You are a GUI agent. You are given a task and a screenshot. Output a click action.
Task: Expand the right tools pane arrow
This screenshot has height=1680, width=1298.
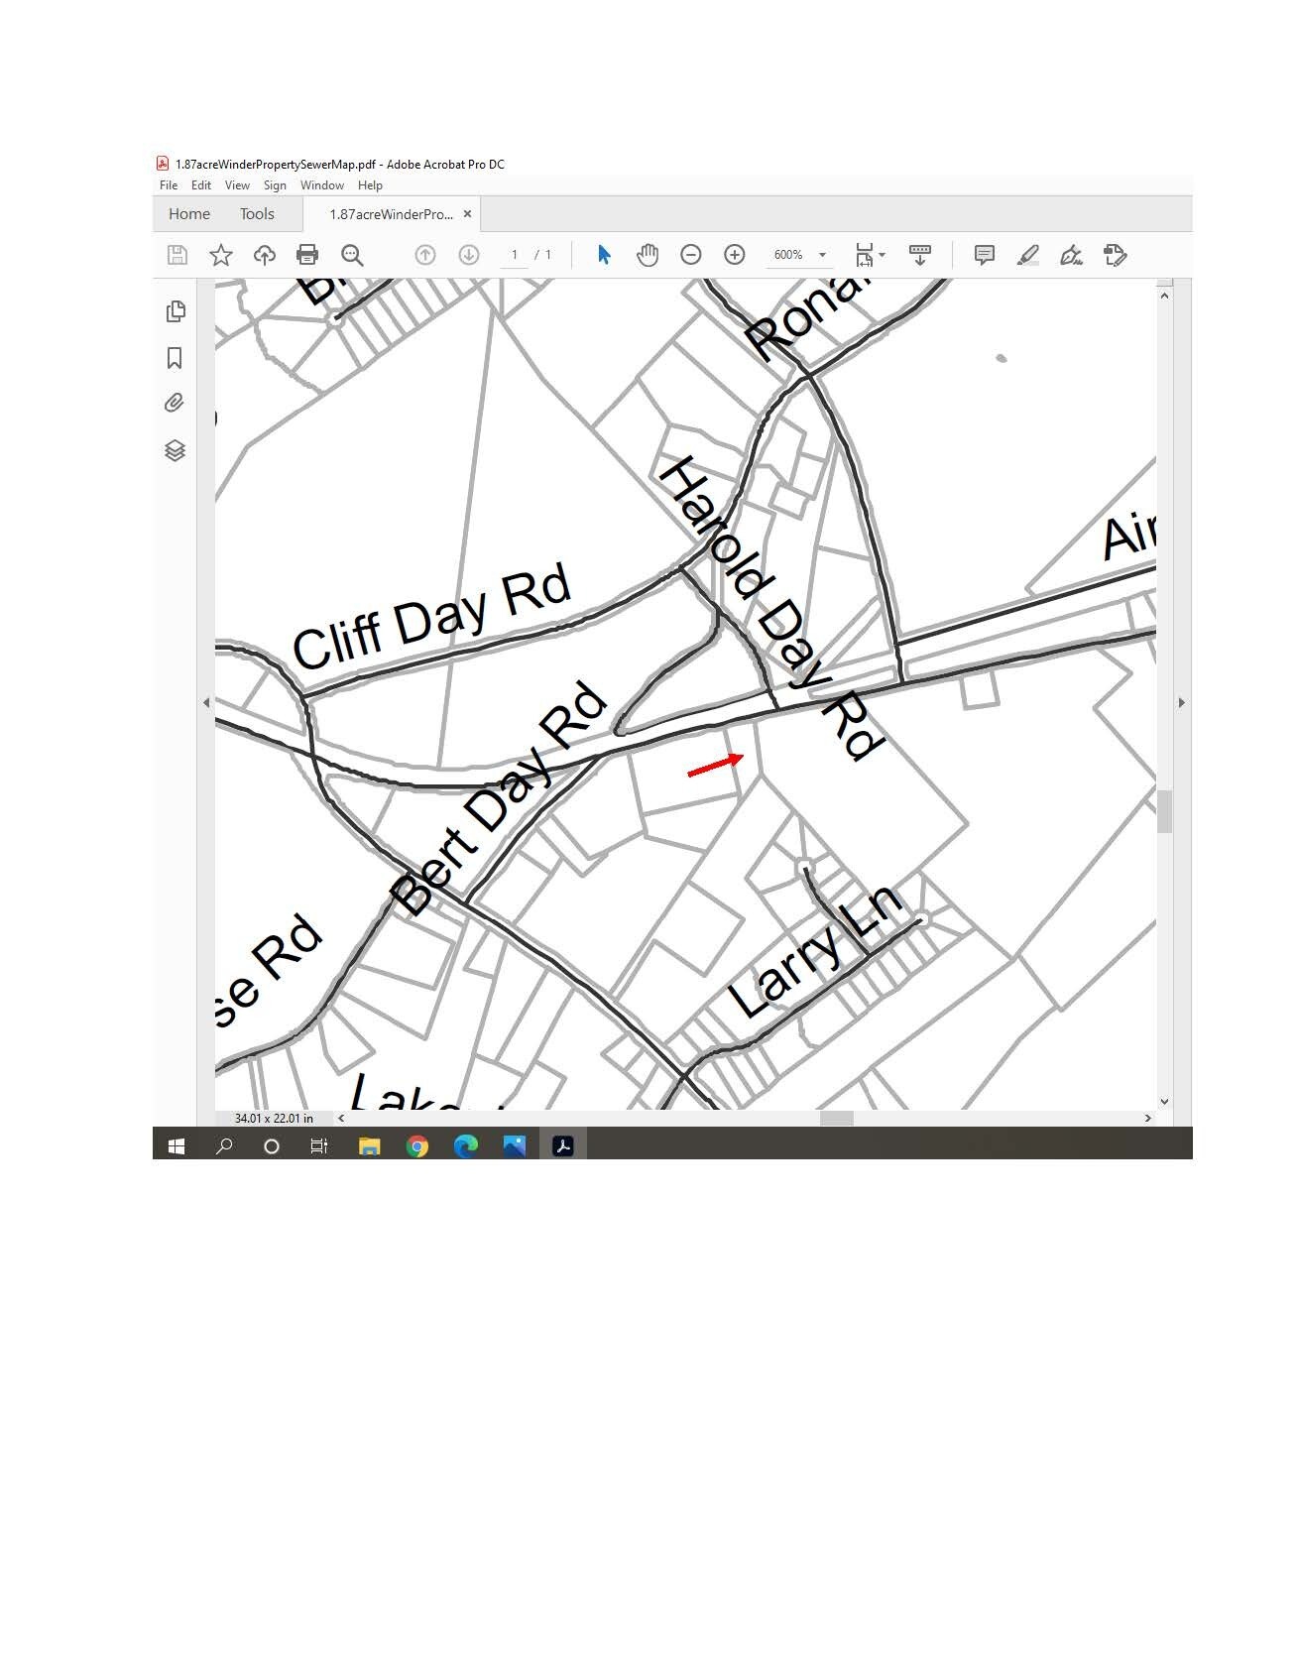click(1181, 702)
